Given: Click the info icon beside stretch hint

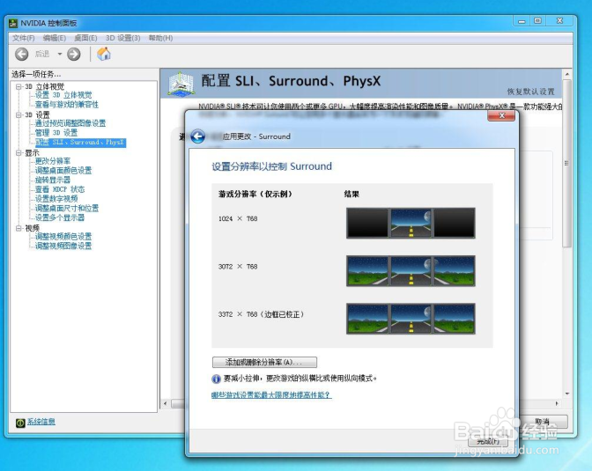Looking at the screenshot, I should click(217, 379).
